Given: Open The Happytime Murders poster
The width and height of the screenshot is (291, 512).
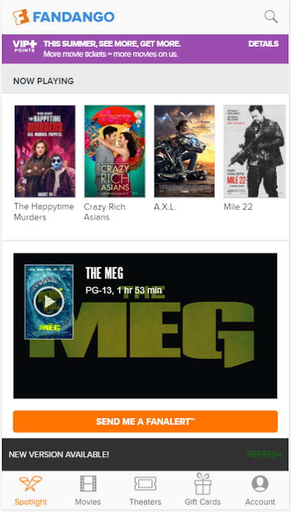Looking at the screenshot, I should pyautogui.click(x=45, y=151).
